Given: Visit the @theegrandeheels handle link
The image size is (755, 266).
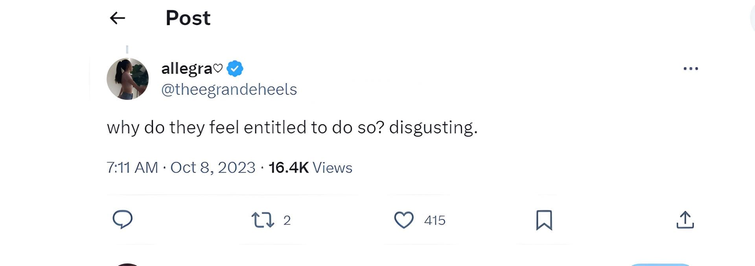Looking at the screenshot, I should click(229, 90).
